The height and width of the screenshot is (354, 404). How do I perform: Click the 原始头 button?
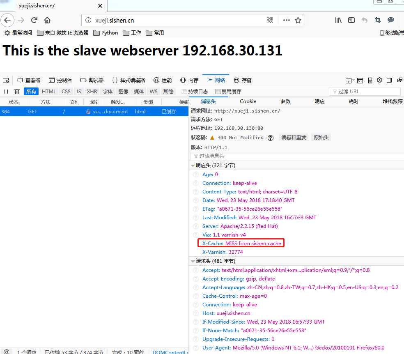(x=321, y=138)
